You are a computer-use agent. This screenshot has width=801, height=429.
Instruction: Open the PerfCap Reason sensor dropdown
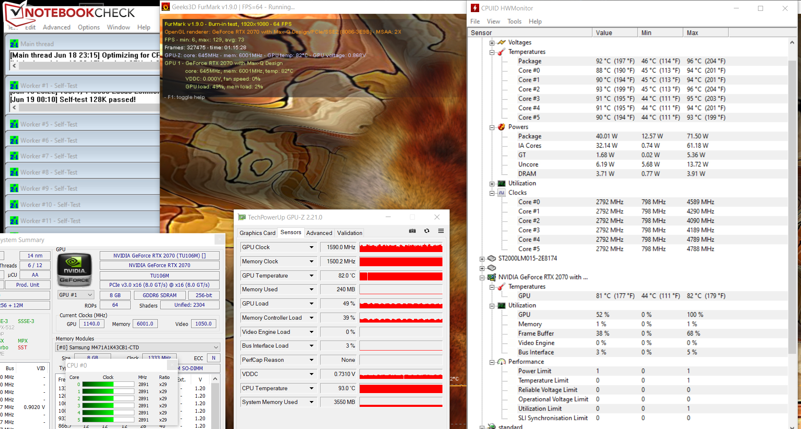pyautogui.click(x=311, y=360)
